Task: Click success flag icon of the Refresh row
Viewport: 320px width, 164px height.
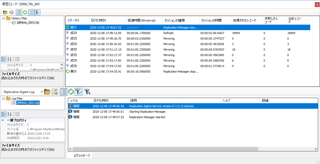Action: click(x=68, y=33)
